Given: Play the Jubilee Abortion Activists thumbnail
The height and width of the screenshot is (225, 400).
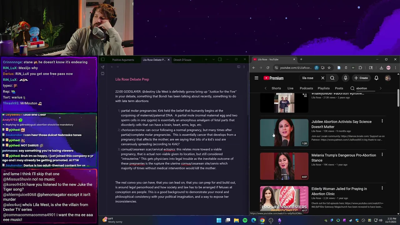Looking at the screenshot, I should click(x=284, y=132).
